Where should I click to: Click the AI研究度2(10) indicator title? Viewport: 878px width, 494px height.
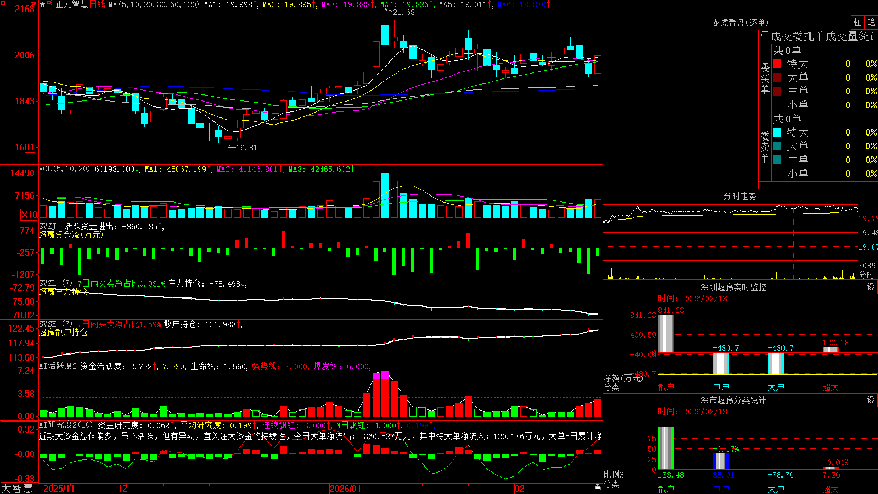[x=66, y=425]
